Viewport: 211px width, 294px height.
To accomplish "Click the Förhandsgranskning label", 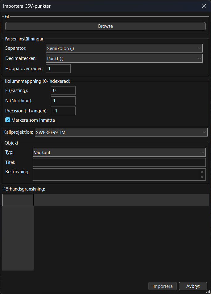I will click(x=24, y=189).
